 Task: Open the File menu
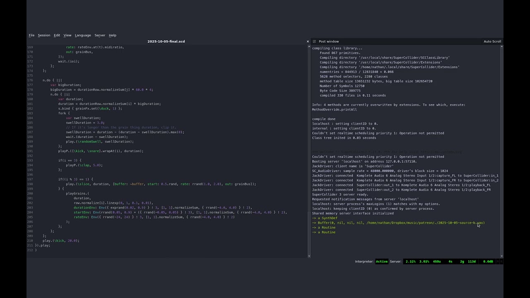[x=31, y=35]
